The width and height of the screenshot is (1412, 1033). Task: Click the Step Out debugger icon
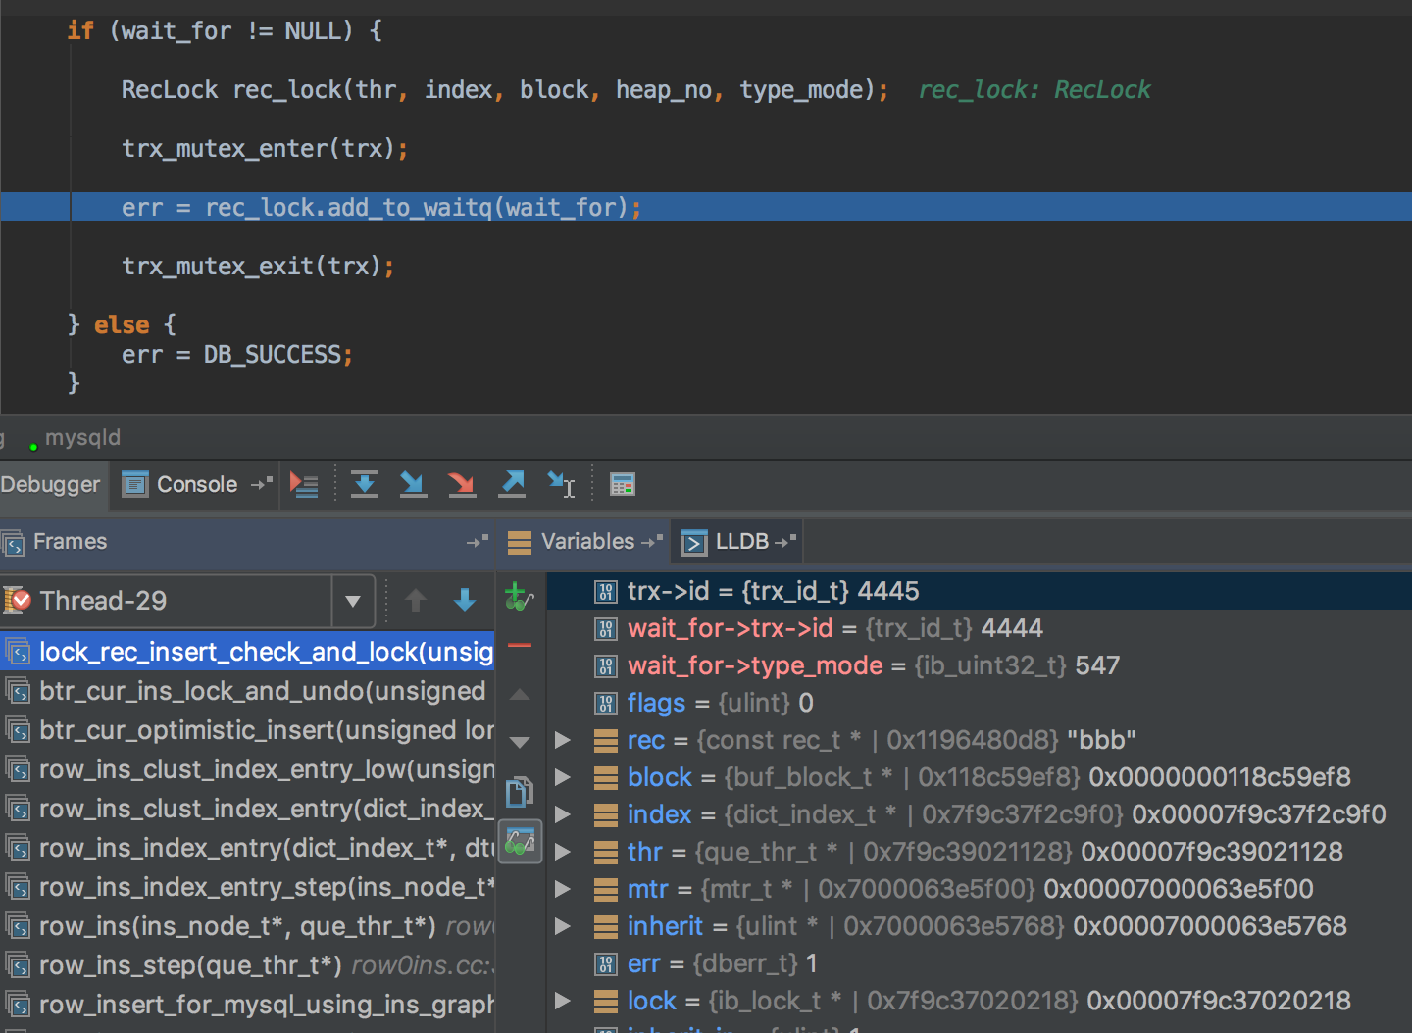511,484
